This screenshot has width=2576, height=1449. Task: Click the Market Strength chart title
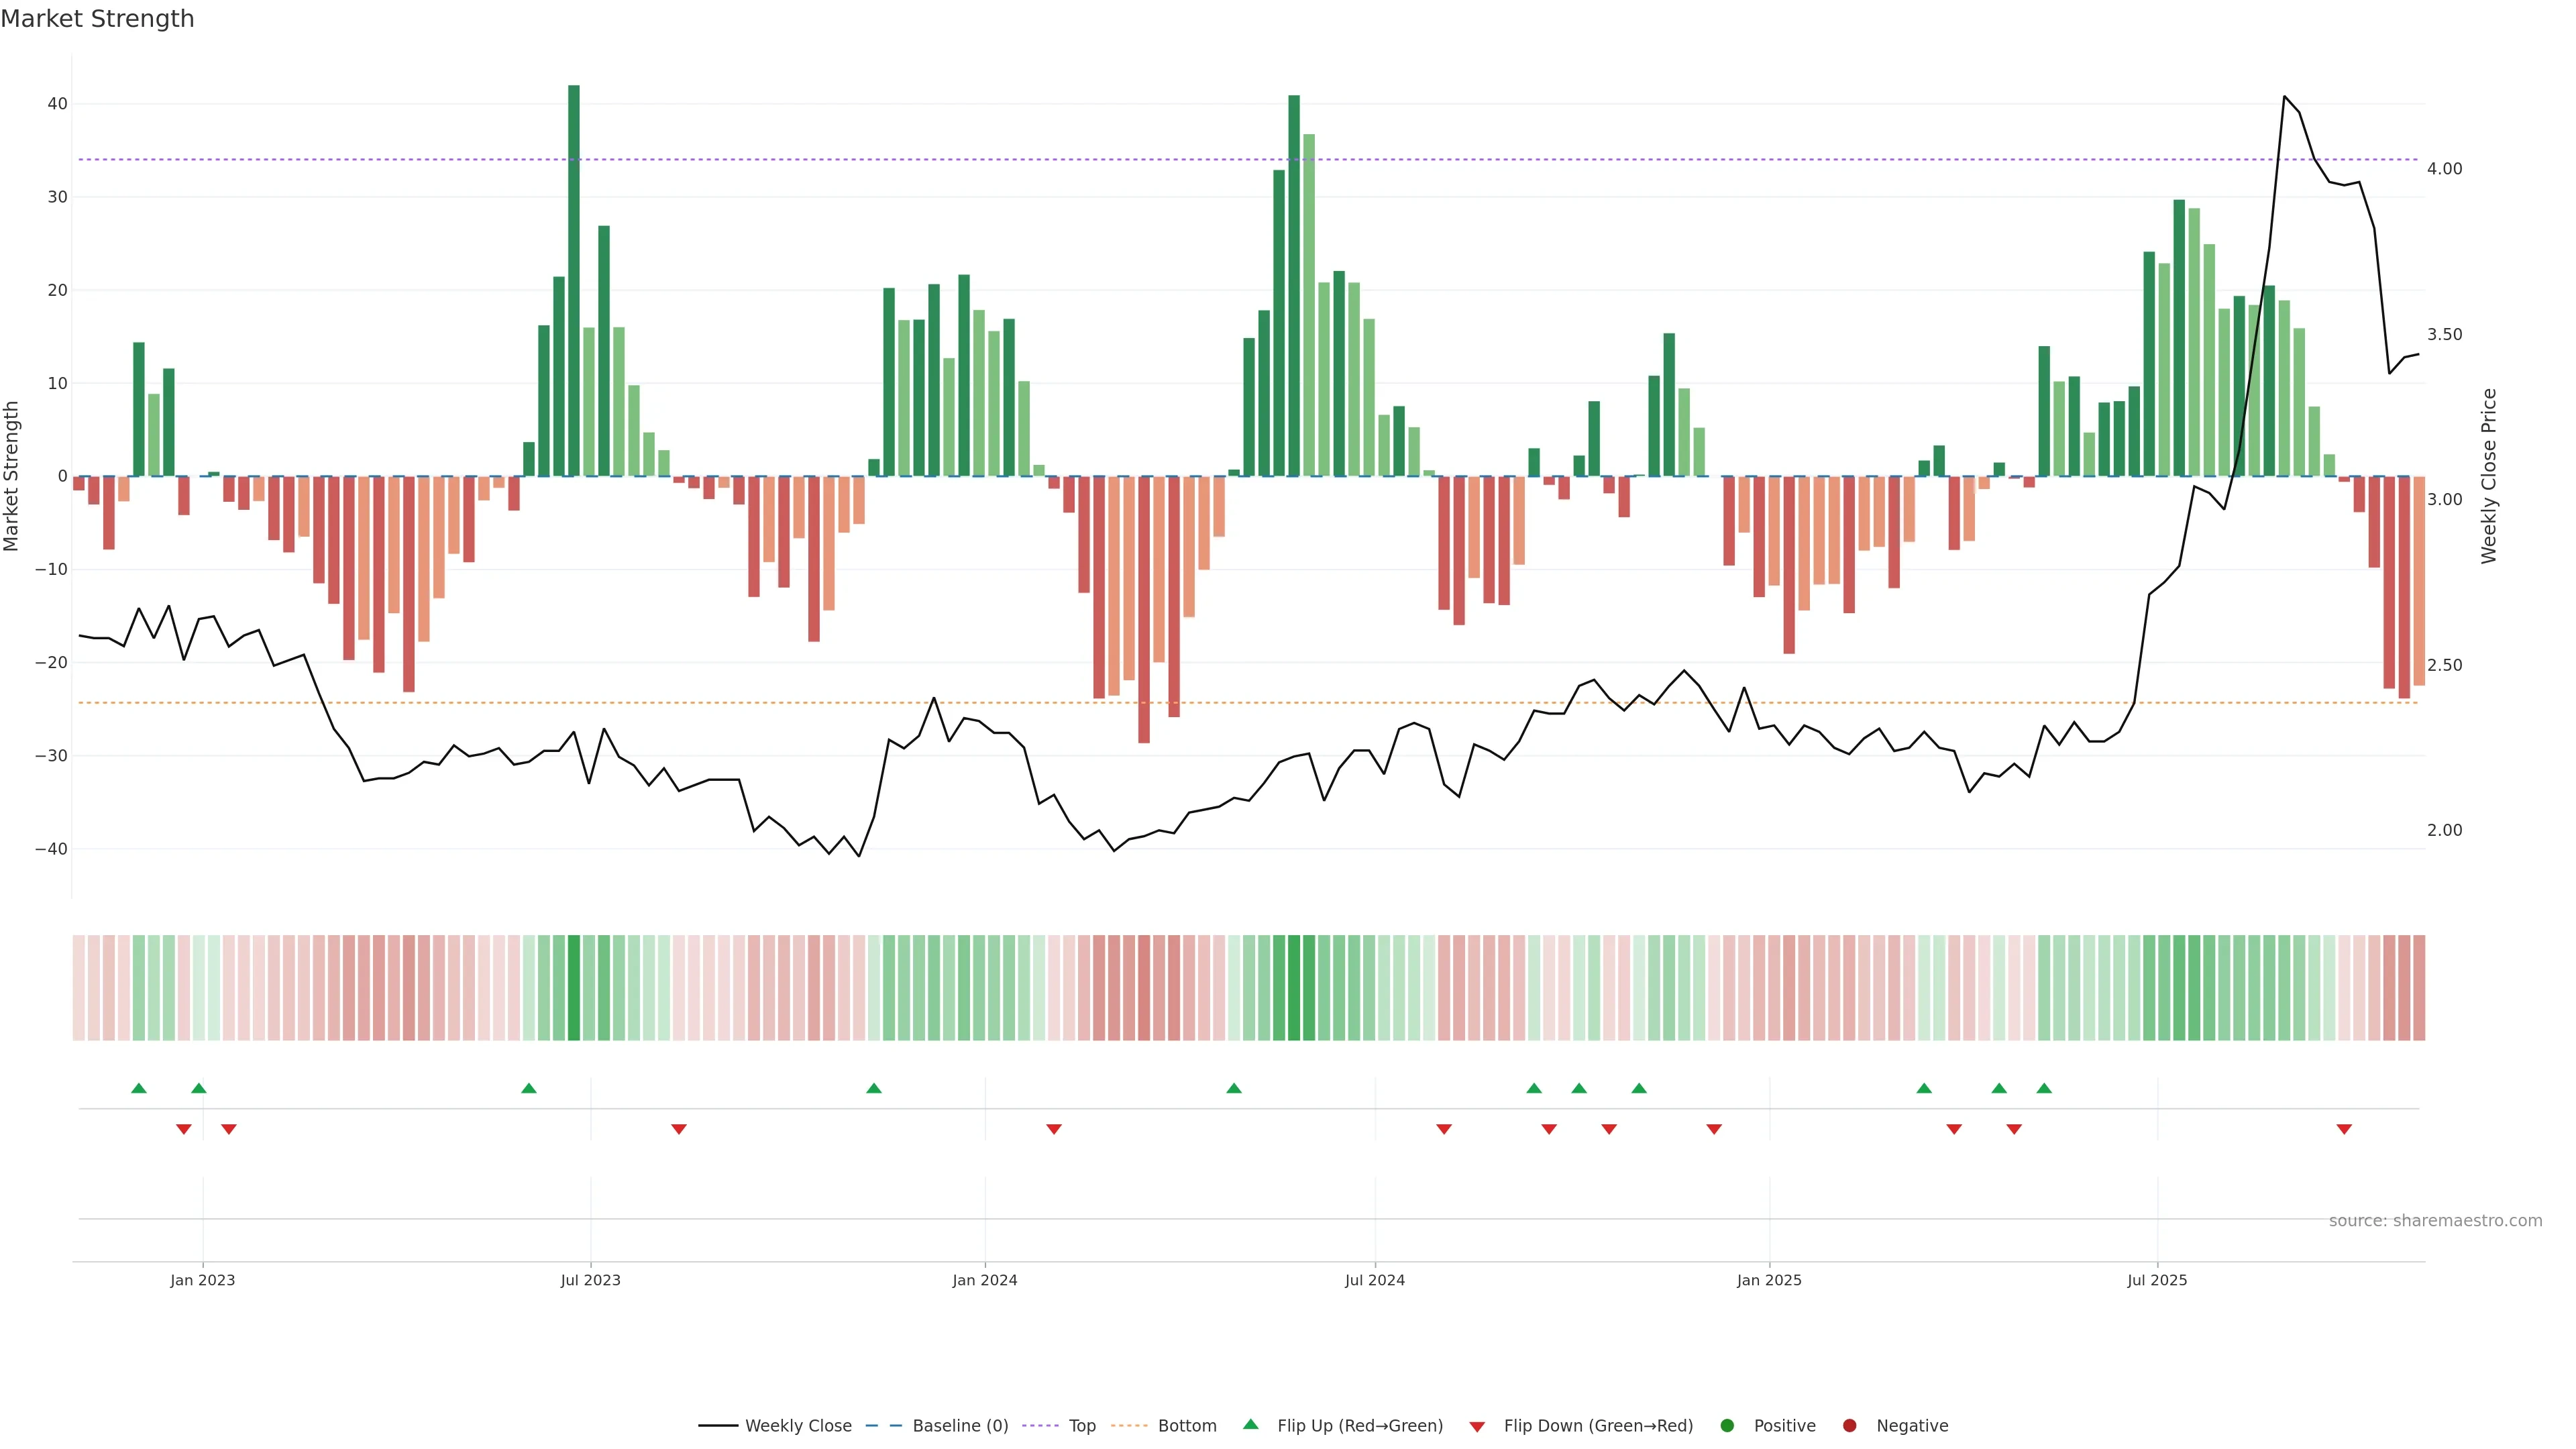[x=97, y=19]
